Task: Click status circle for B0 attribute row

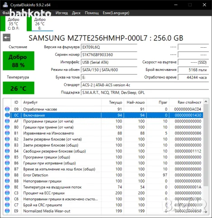Action: (7, 127)
